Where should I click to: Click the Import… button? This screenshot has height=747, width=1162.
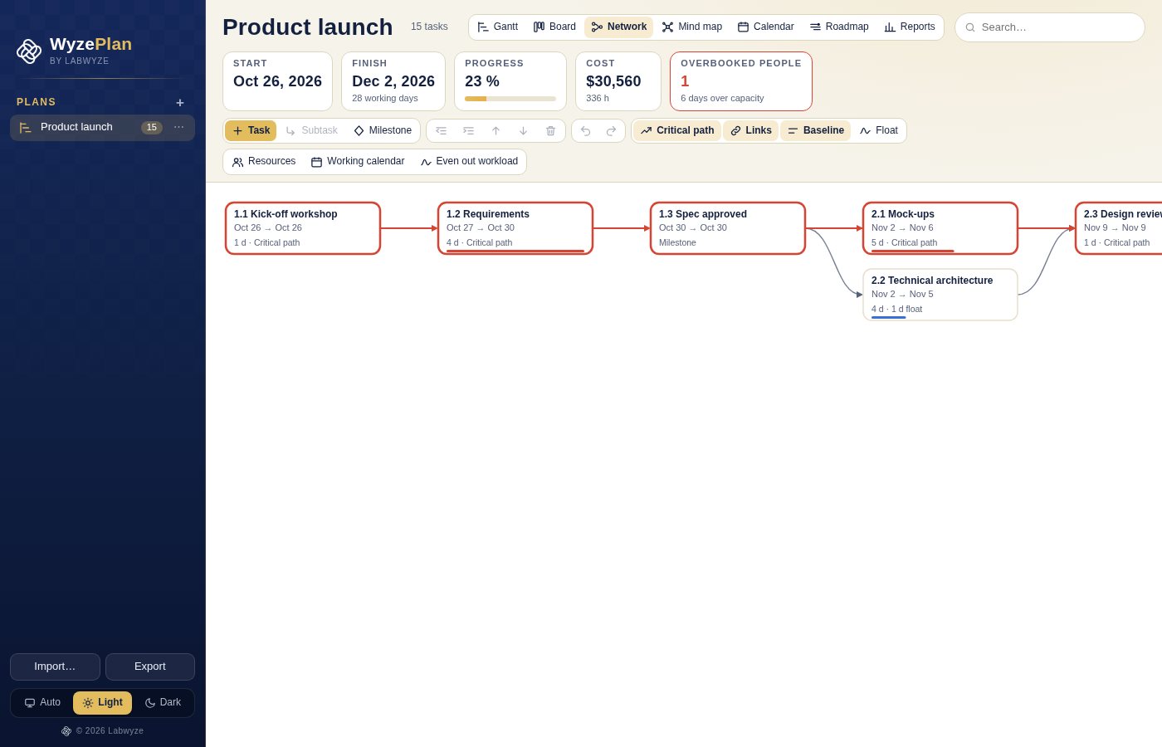(x=55, y=666)
